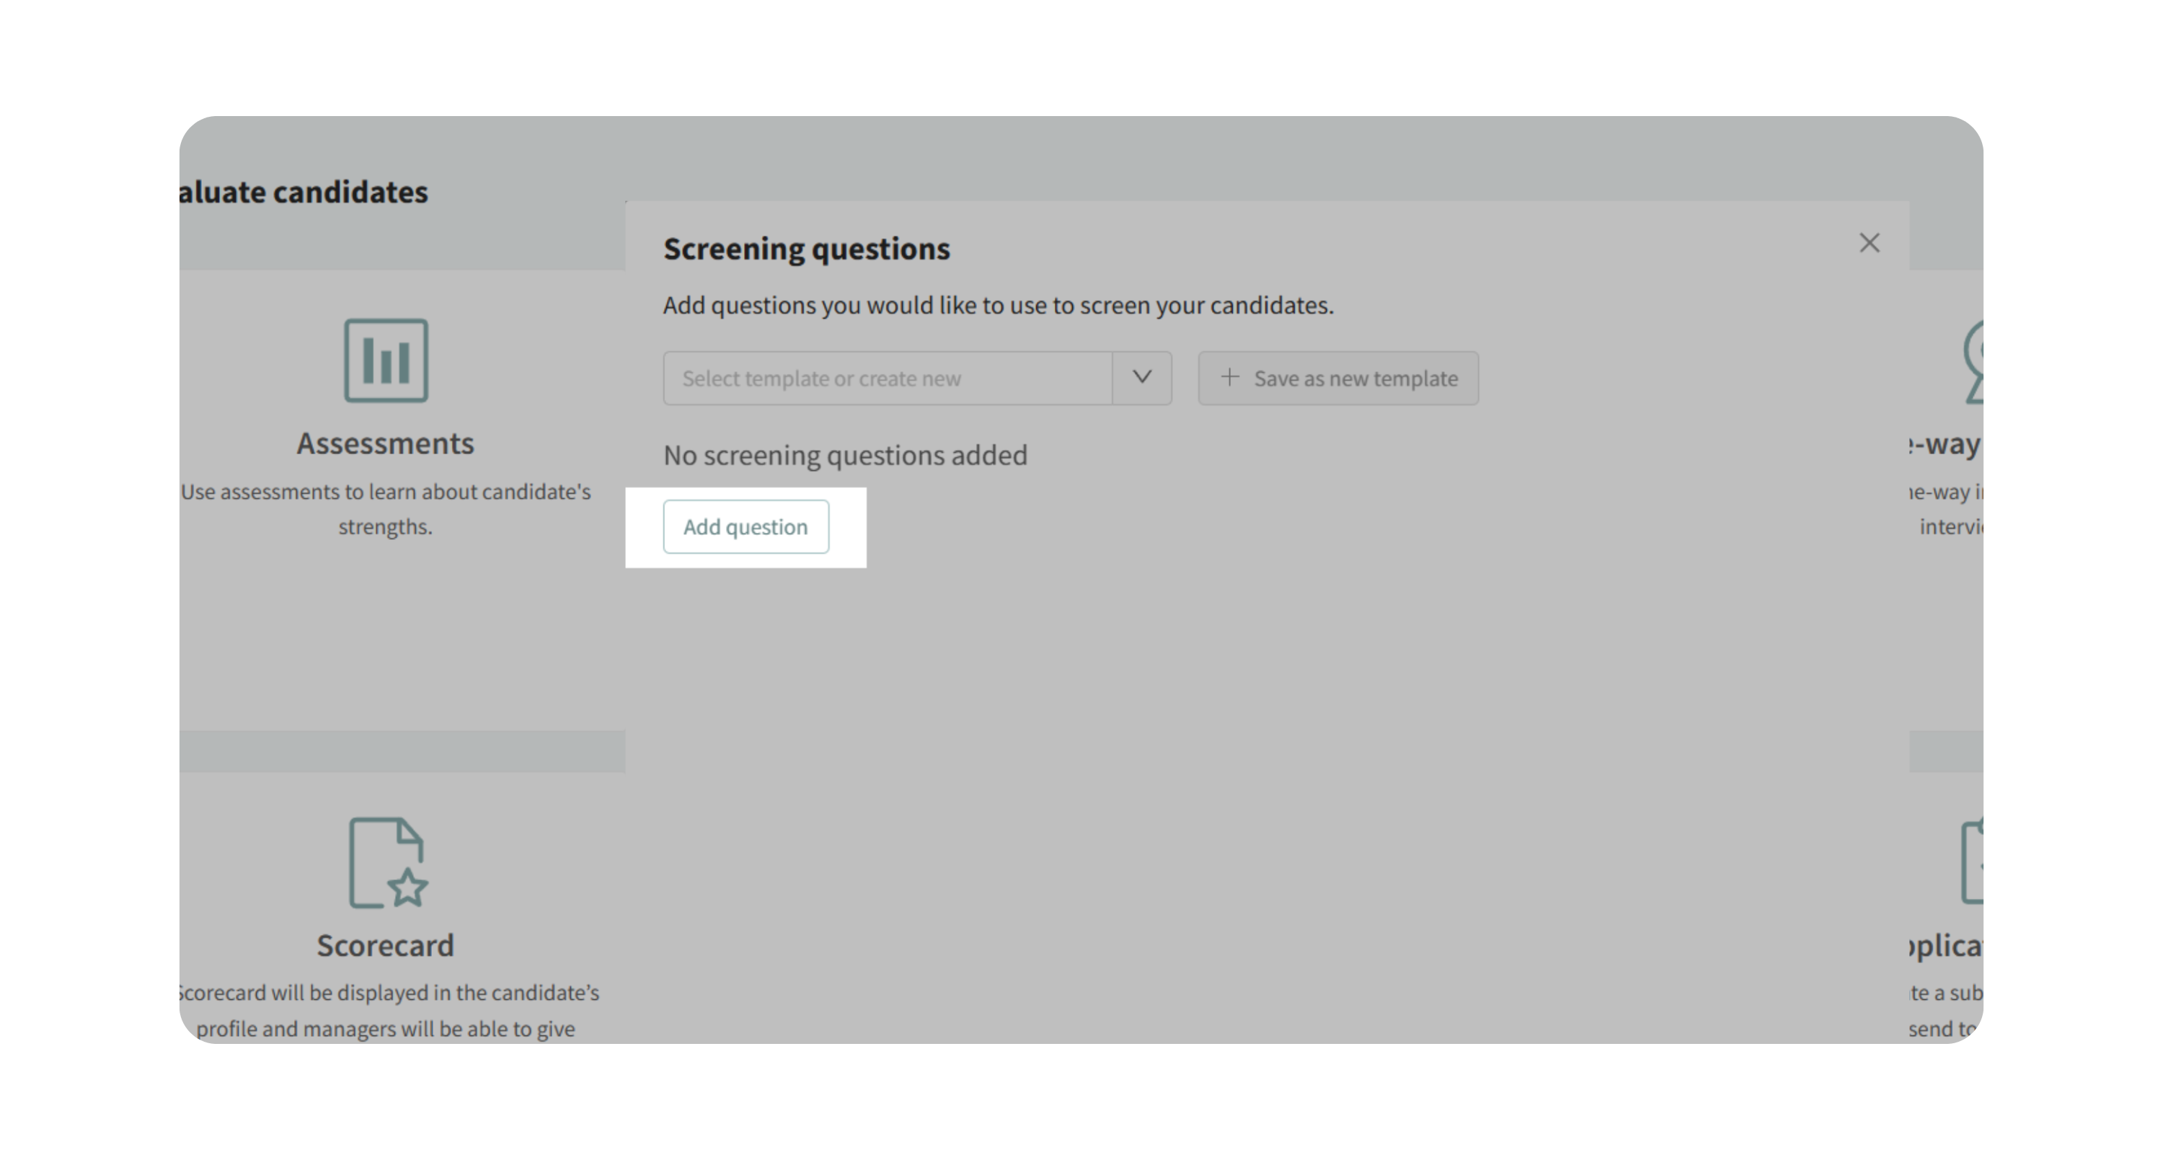This screenshot has width=2163, height=1160.
Task: Select the one-way interview card title
Action: [1945, 443]
